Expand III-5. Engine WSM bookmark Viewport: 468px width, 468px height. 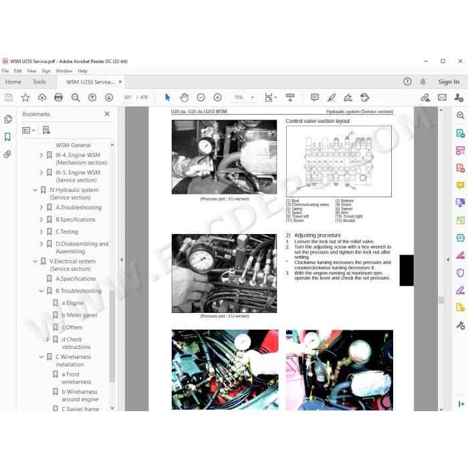click(x=41, y=172)
